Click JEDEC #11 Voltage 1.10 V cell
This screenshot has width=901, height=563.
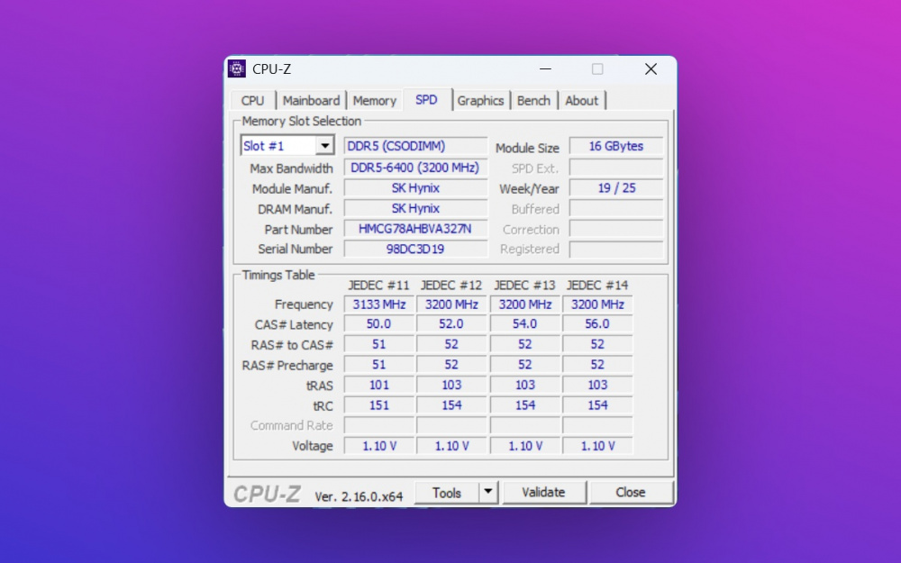point(378,446)
